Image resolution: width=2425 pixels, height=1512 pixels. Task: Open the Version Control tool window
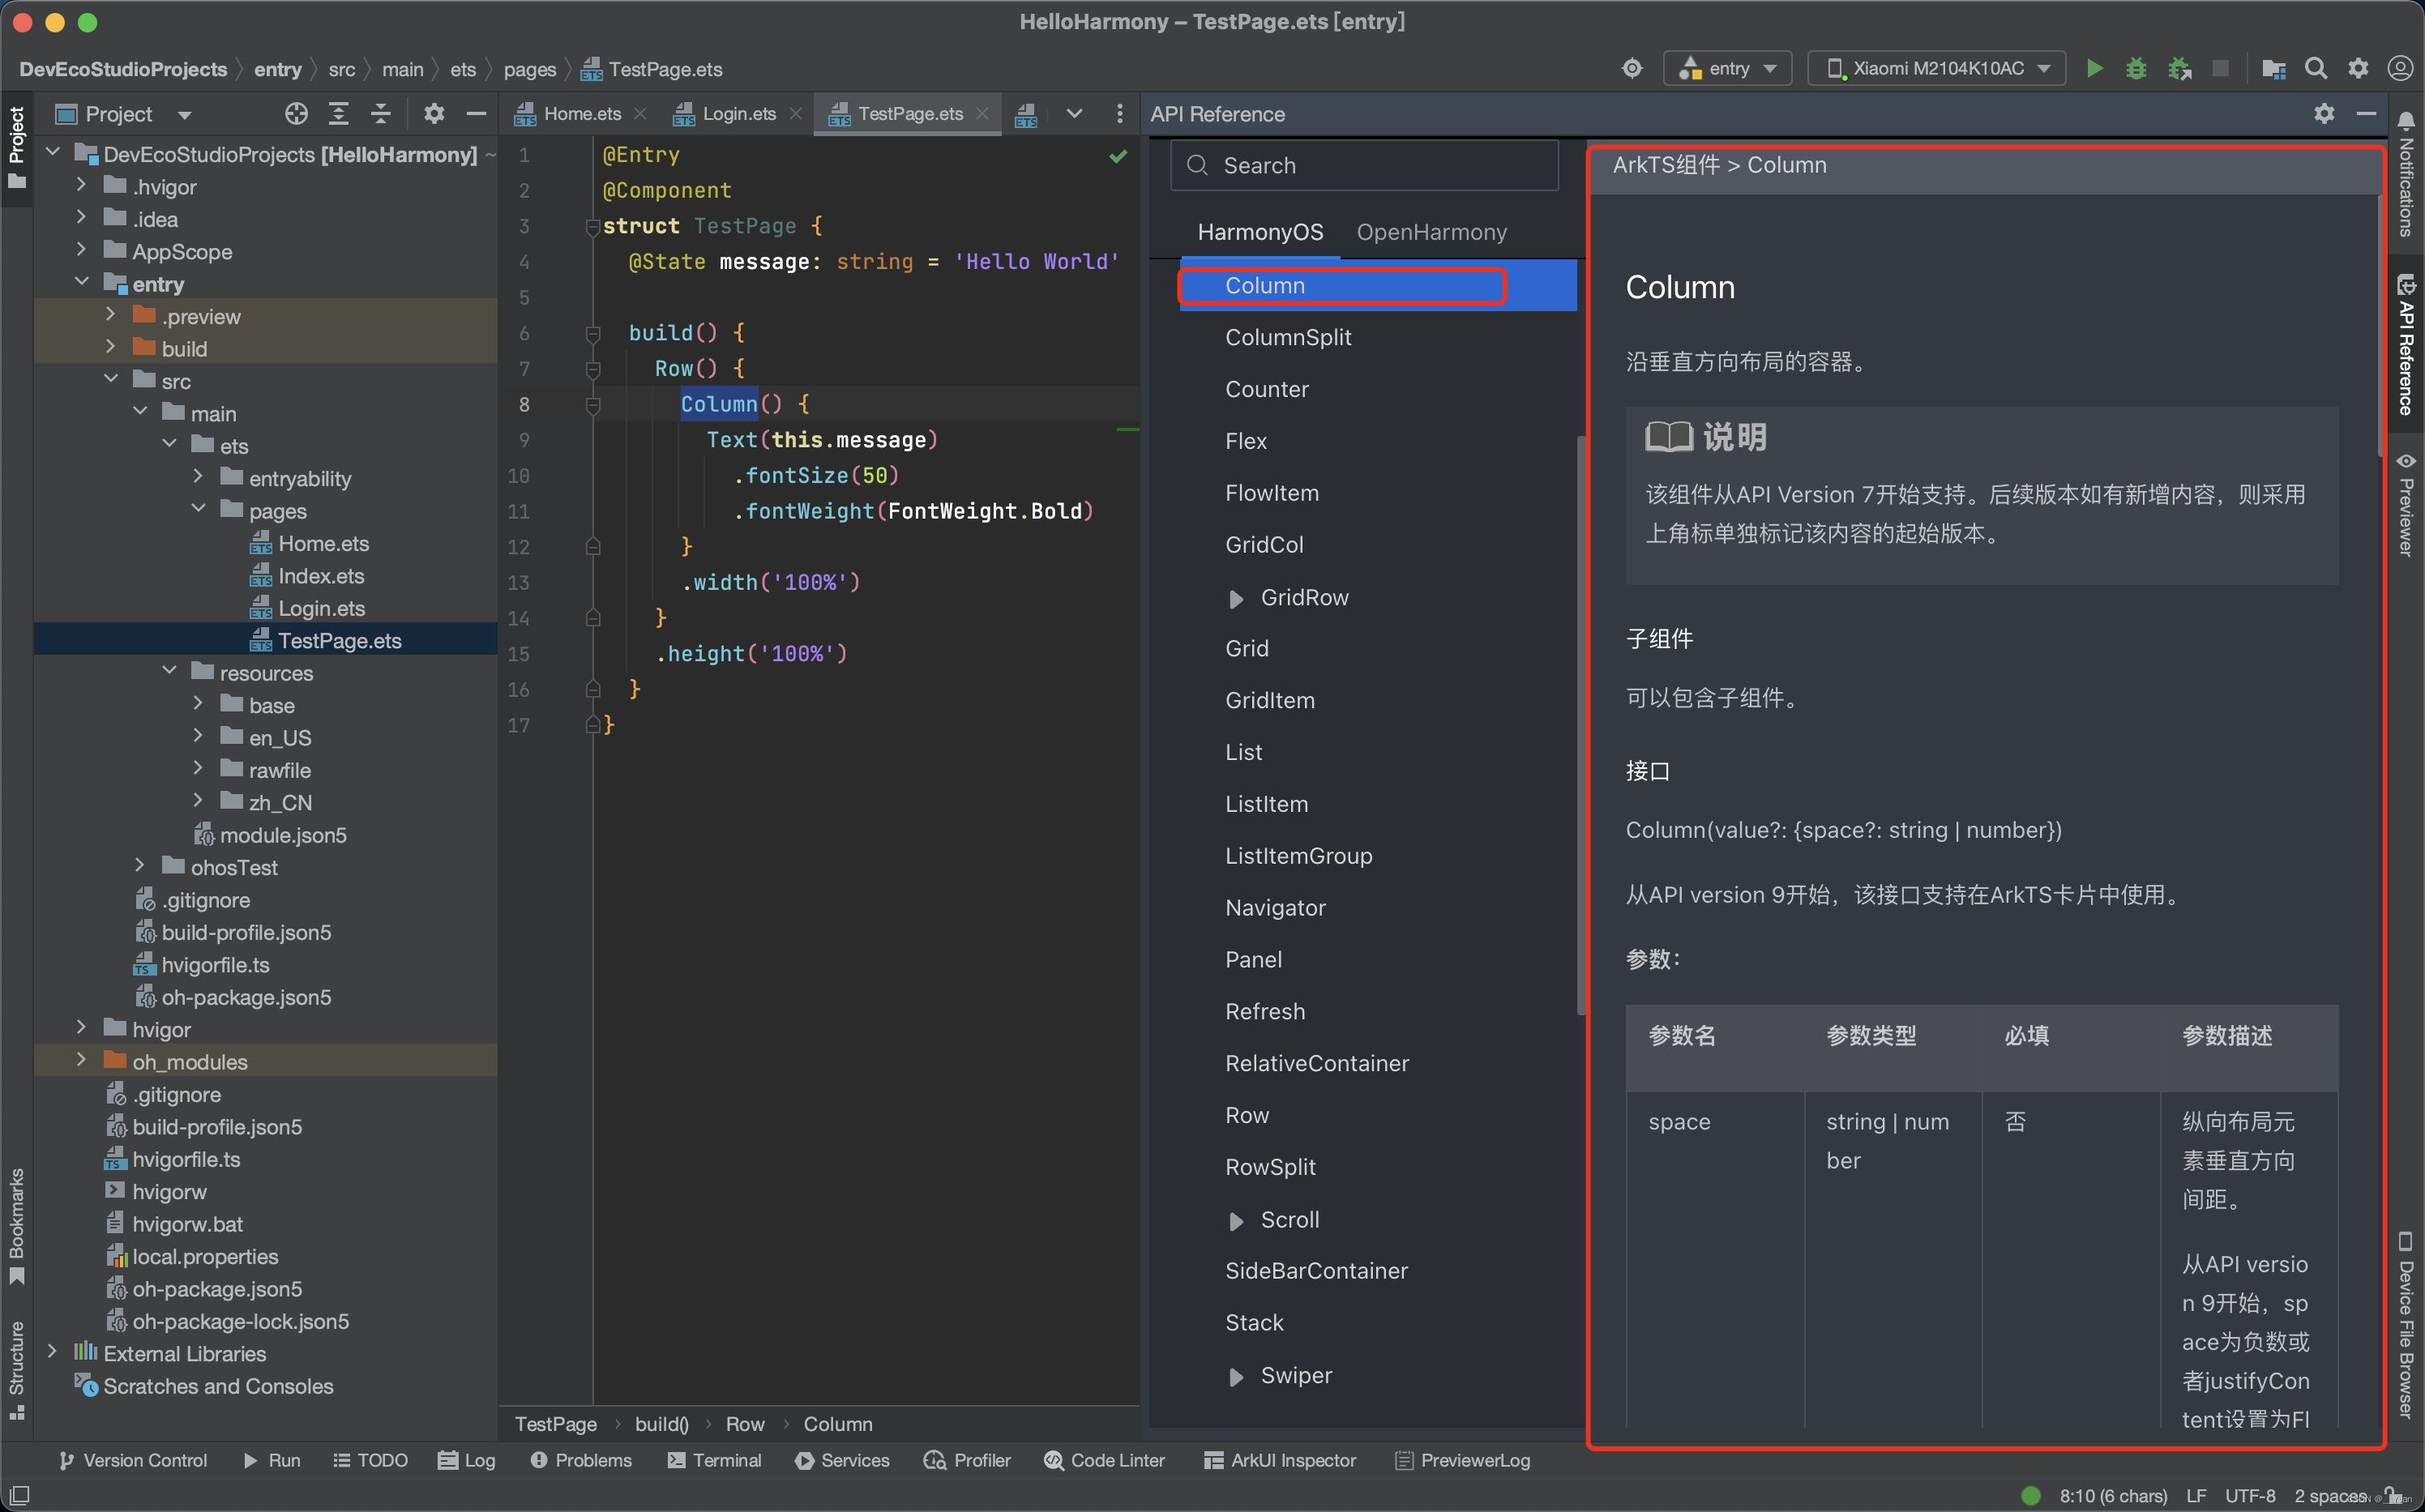(x=133, y=1460)
